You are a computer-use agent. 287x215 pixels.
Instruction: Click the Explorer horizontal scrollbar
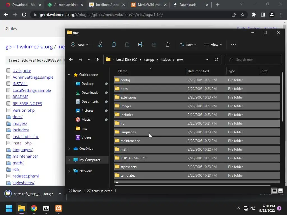pos(193,185)
